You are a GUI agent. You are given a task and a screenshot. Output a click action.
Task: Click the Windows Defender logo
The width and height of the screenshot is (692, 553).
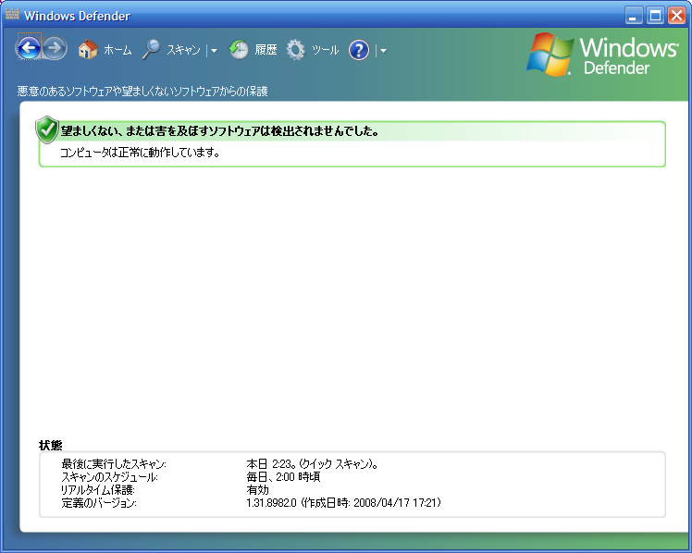click(603, 55)
